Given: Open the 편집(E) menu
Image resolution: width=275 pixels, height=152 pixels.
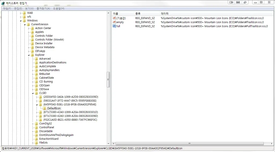Looking at the screenshot, I should pos(18,8).
